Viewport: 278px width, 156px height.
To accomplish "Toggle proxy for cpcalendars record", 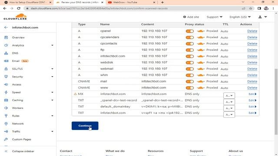I will (x=190, y=37).
